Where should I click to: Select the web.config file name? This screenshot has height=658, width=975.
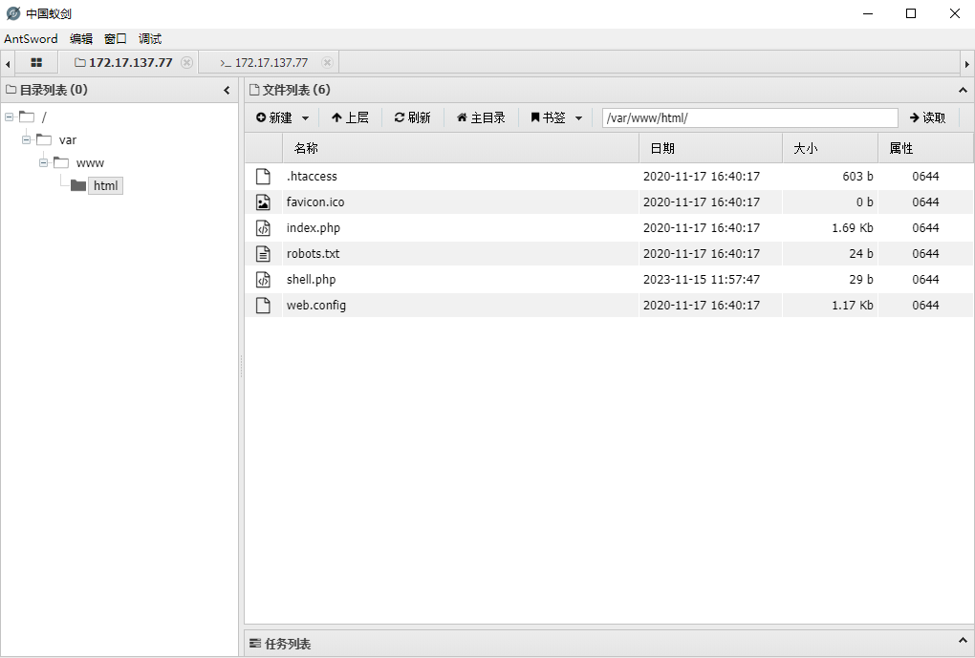point(315,305)
